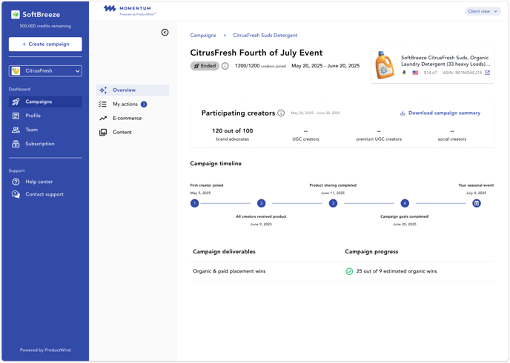This screenshot has height=363, width=510.
Task: Click the green organic wins checkmark
Action: [349, 271]
